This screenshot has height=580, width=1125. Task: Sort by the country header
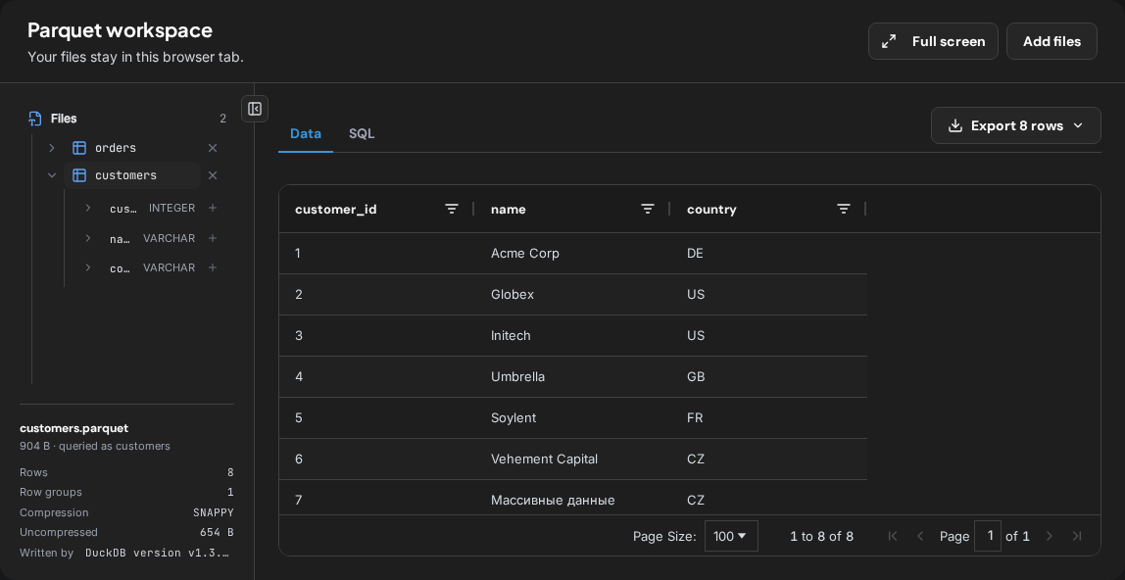coord(711,210)
